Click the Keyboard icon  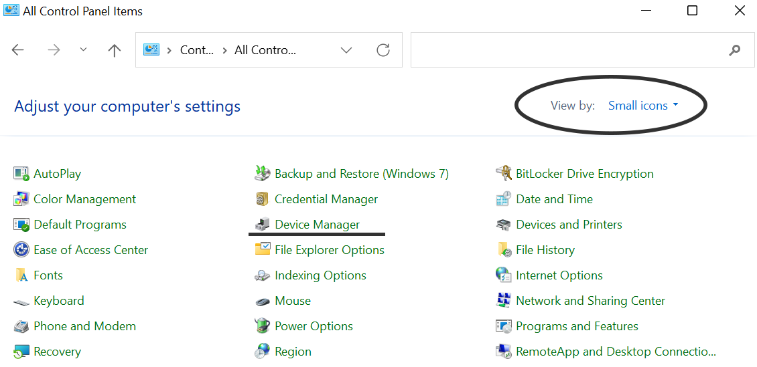(x=21, y=302)
